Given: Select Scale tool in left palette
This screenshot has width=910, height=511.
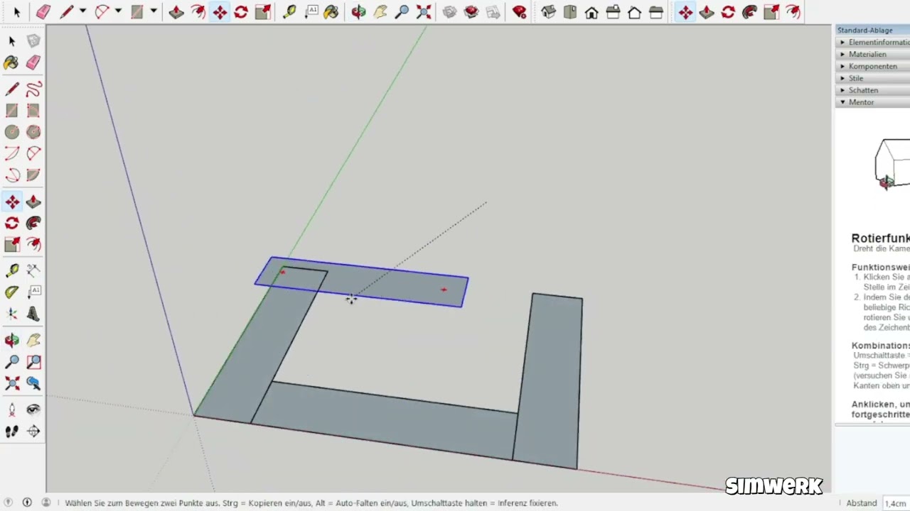Looking at the screenshot, I should pyautogui.click(x=12, y=245).
